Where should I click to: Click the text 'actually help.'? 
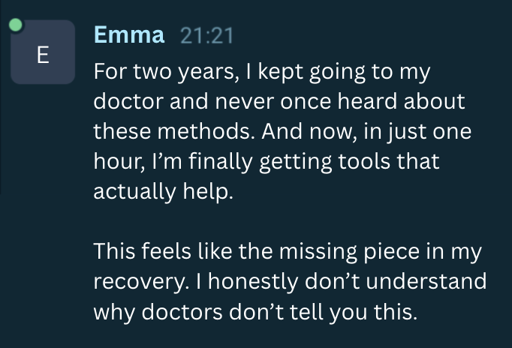tap(164, 190)
